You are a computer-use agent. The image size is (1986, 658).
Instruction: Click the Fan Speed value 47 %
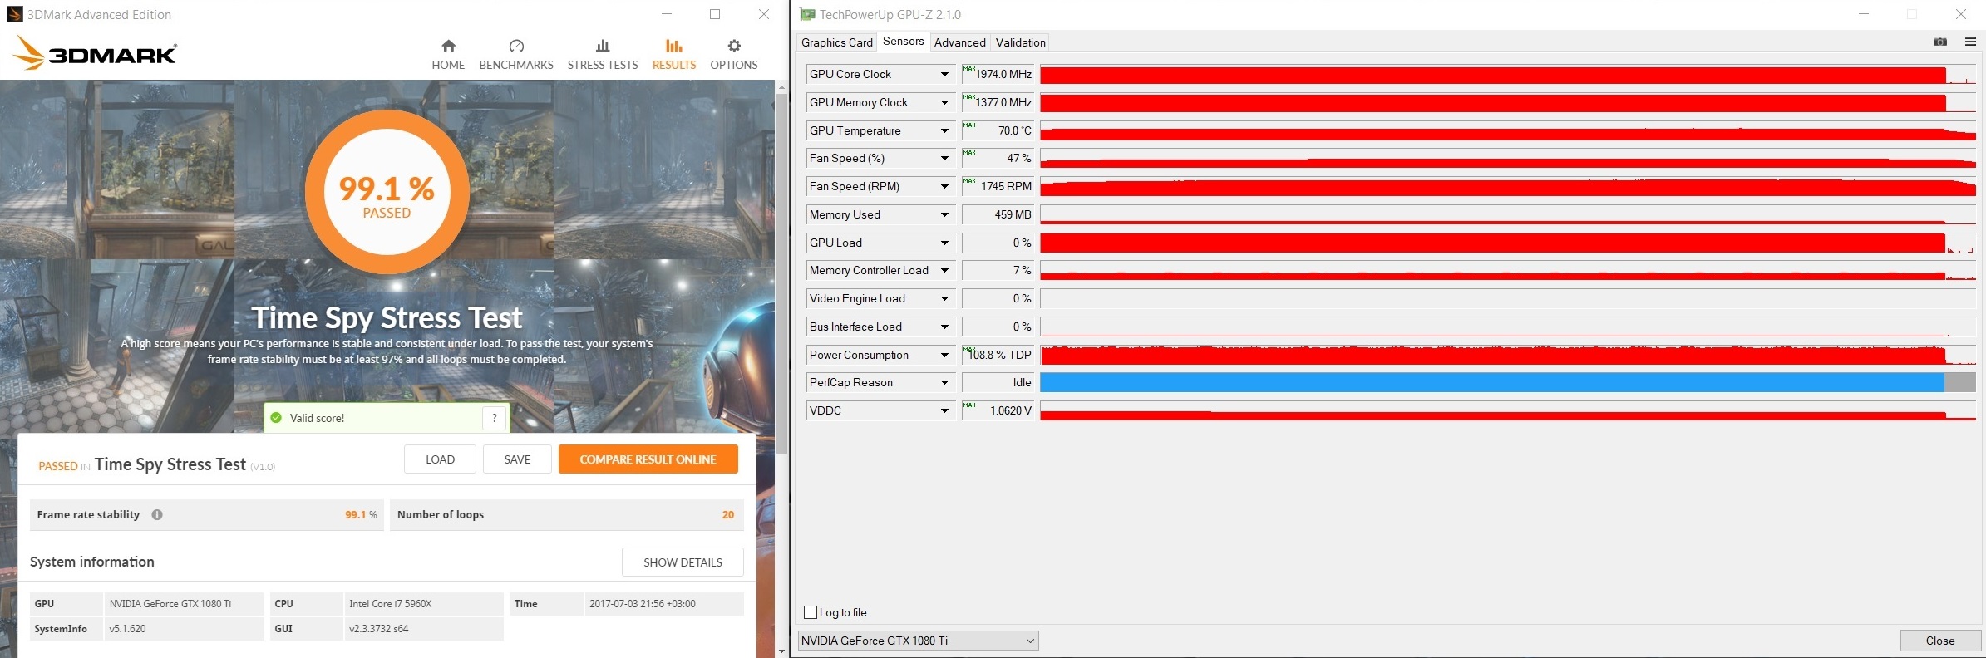pos(998,158)
